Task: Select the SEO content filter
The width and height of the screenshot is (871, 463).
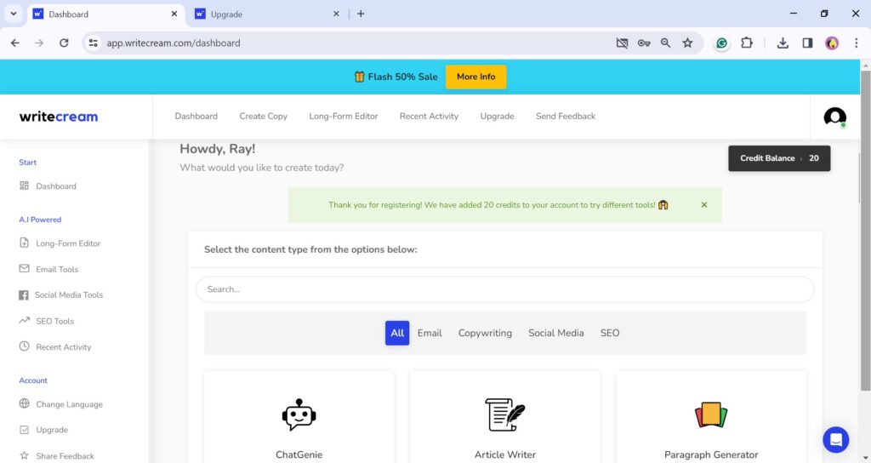Action: (x=609, y=333)
